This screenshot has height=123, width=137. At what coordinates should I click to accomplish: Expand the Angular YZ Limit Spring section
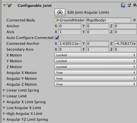(4, 119)
